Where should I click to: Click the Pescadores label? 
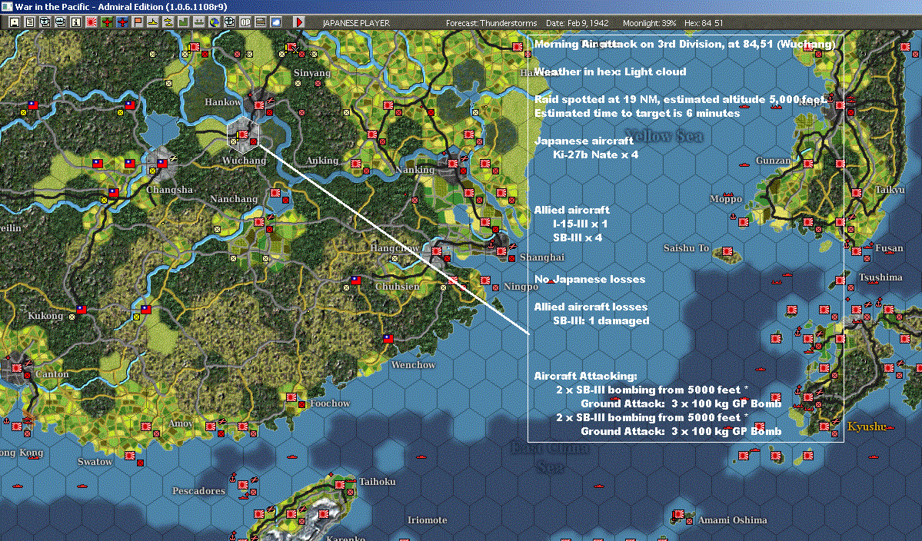point(198,490)
